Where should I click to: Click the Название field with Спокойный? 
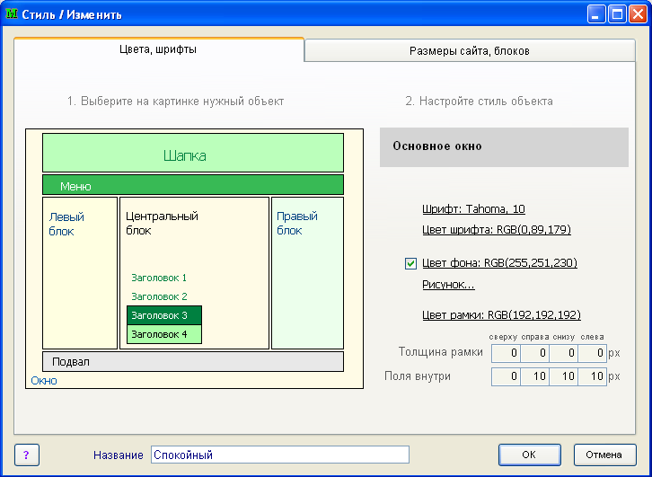pos(280,455)
